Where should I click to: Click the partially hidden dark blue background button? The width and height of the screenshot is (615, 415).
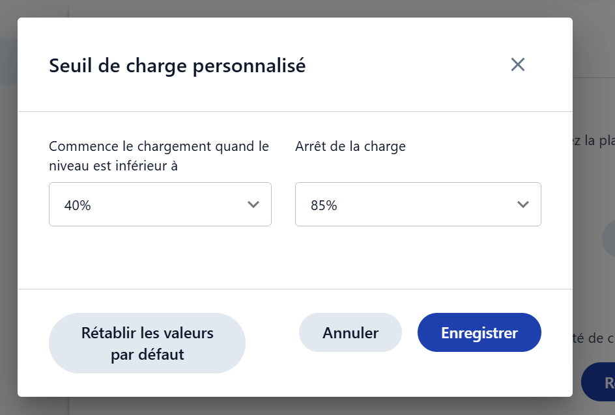coord(599,382)
